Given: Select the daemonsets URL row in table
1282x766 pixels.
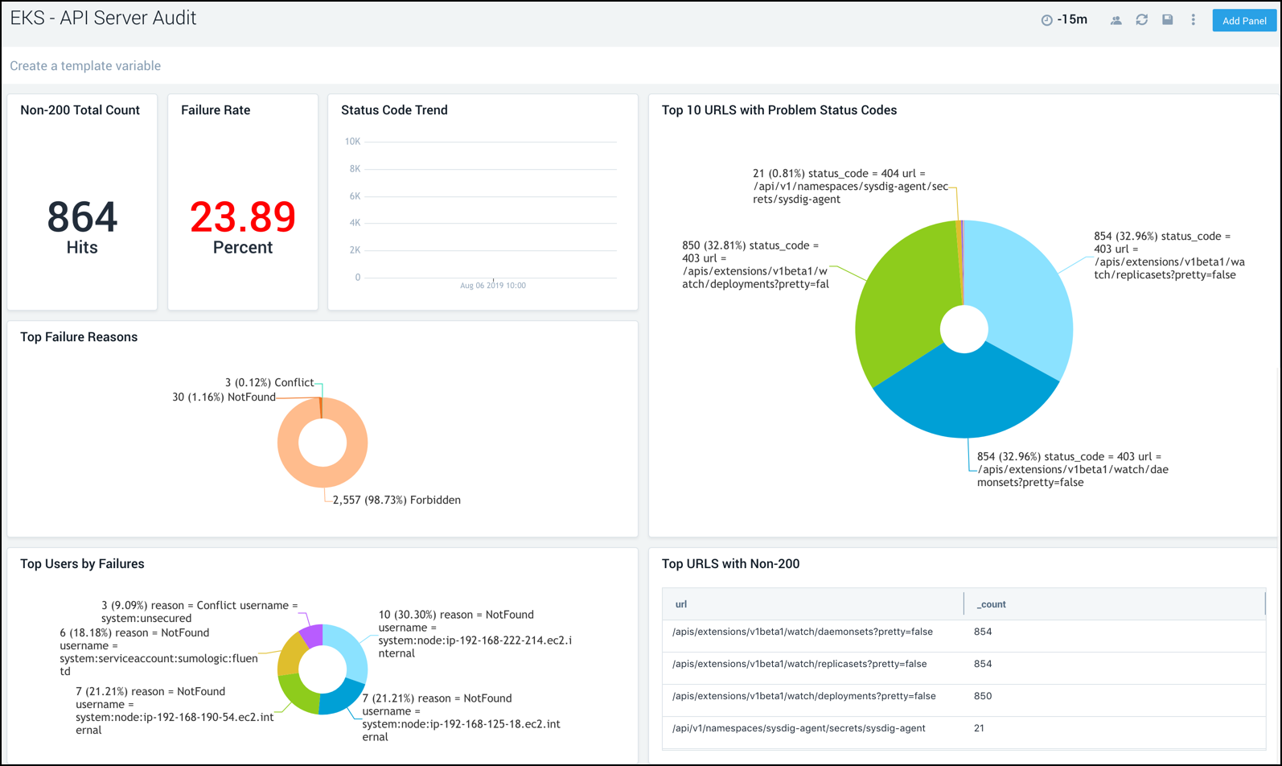Looking at the screenshot, I should [802, 632].
